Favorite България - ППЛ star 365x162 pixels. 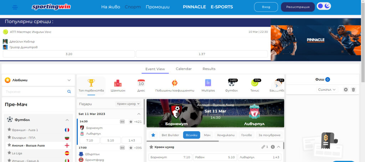point(9,137)
